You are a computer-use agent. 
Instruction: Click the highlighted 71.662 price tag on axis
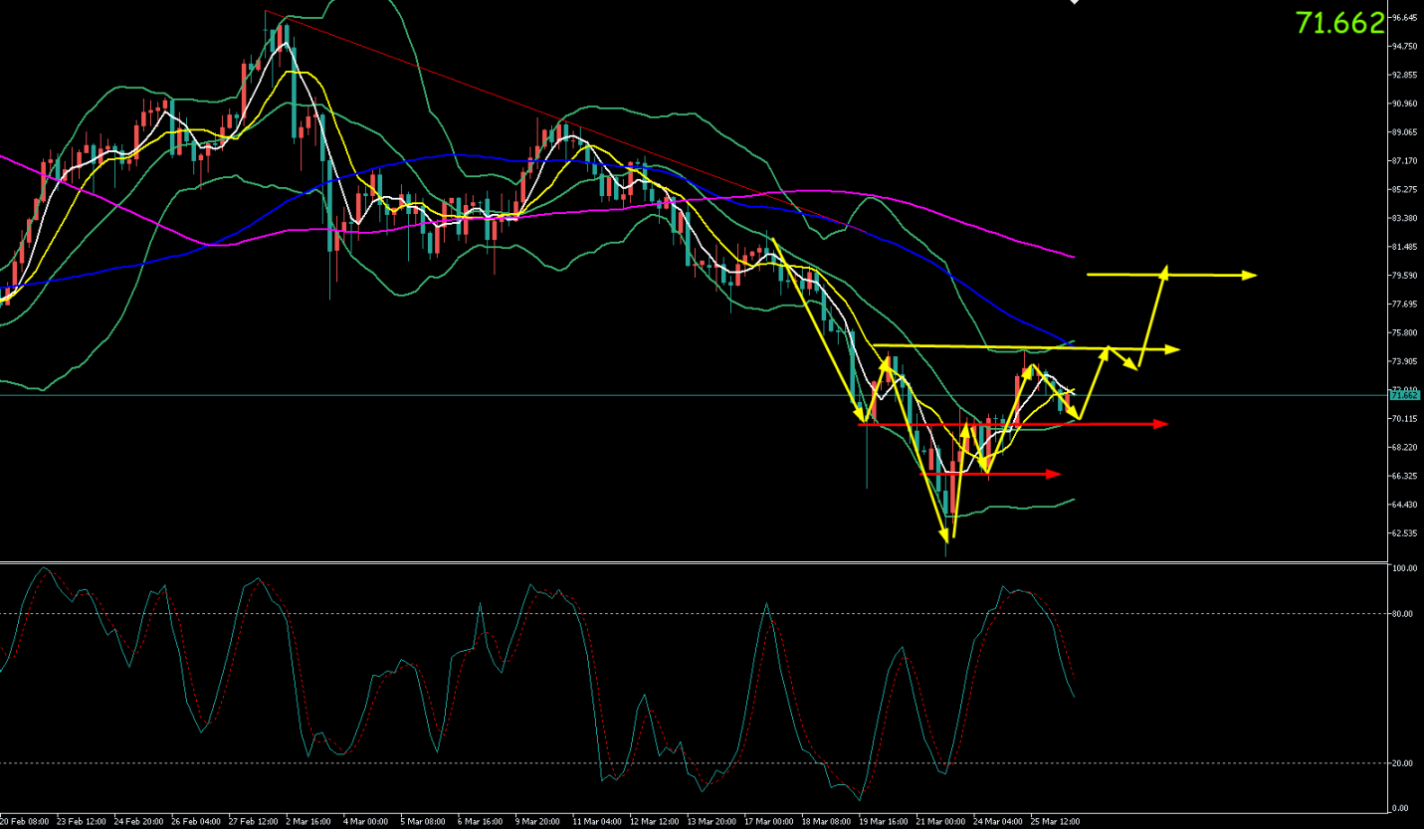1404,395
